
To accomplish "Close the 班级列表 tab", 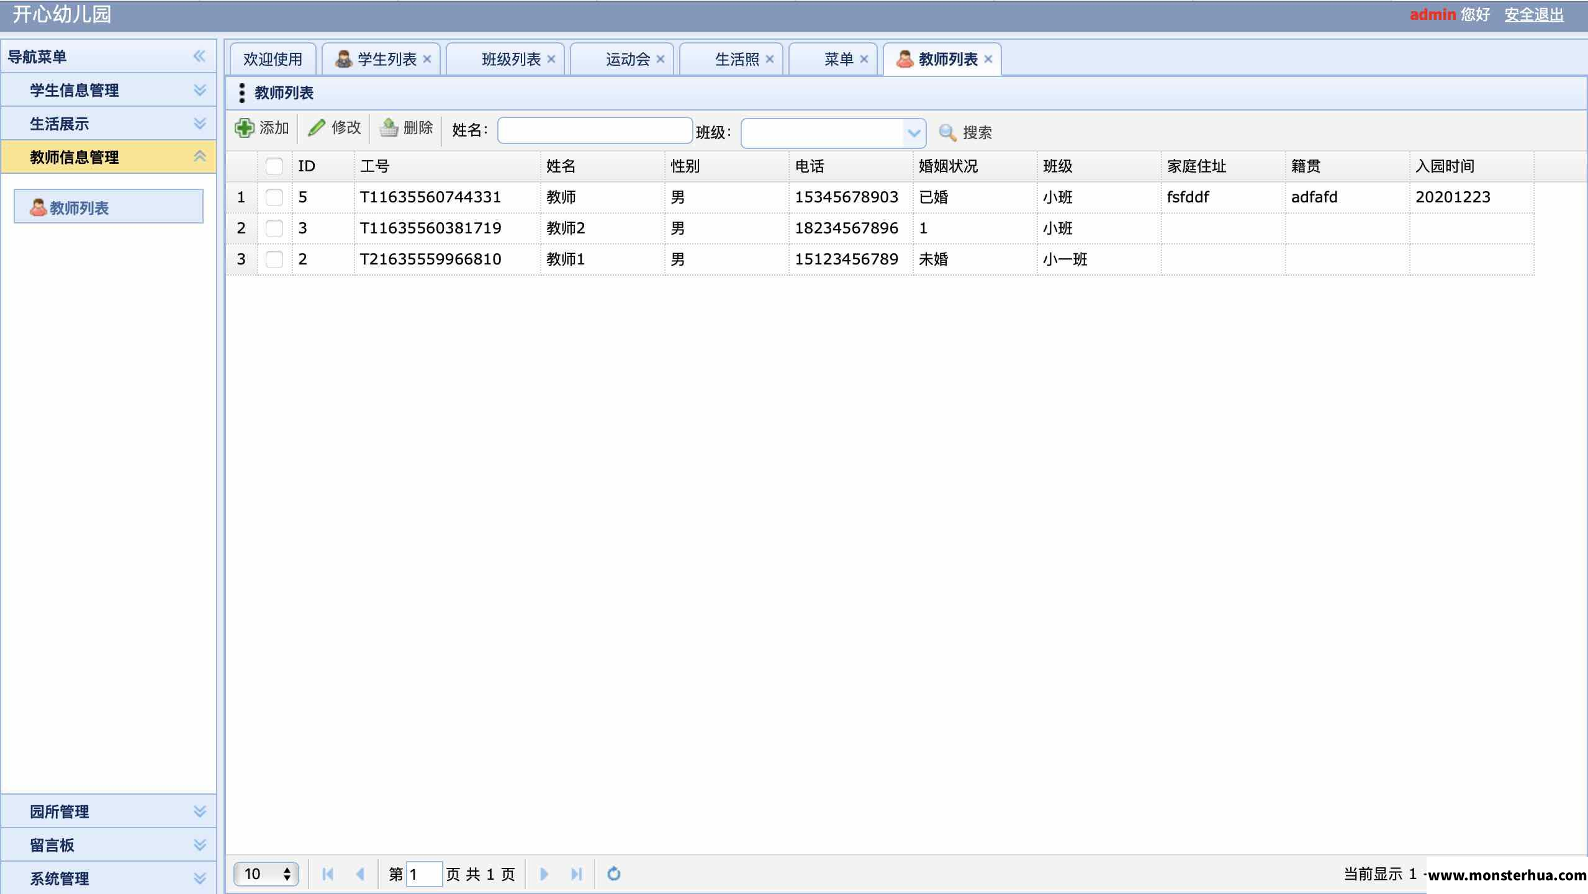I will pos(551,59).
